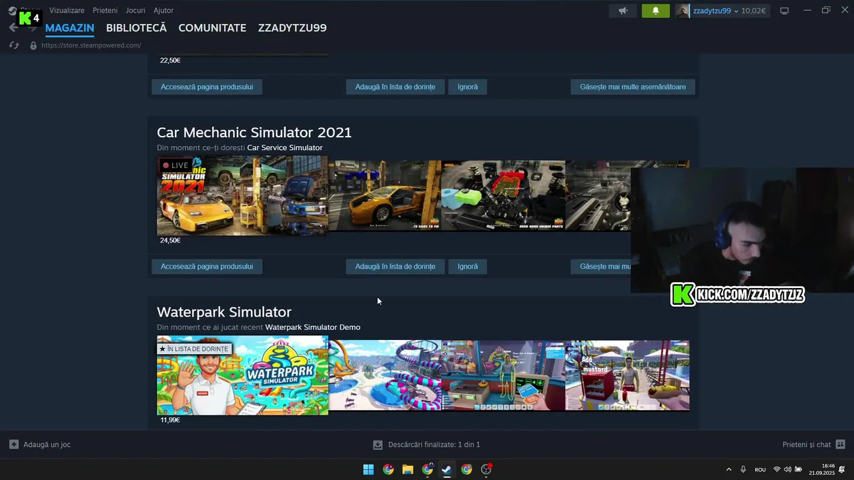The width and height of the screenshot is (854, 480).
Task: Switch to the BIBLIOTECĂ tab
Action: 136,28
